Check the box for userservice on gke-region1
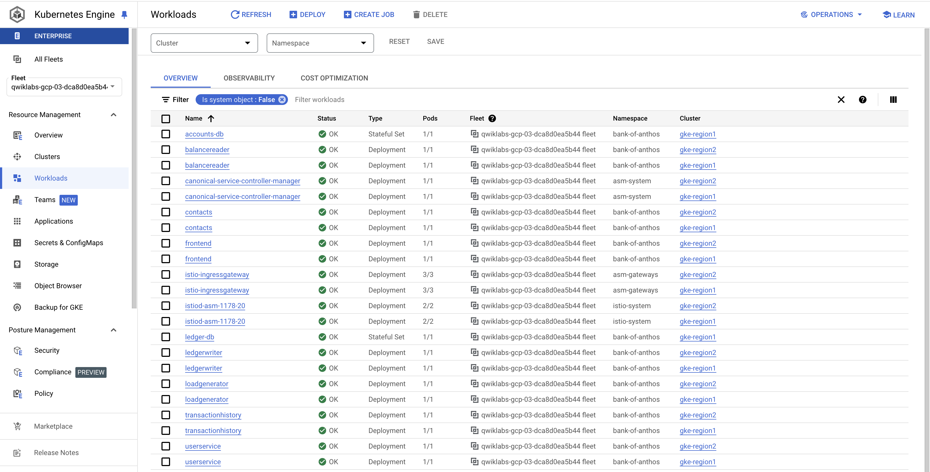This screenshot has height=472, width=930. coord(166,462)
